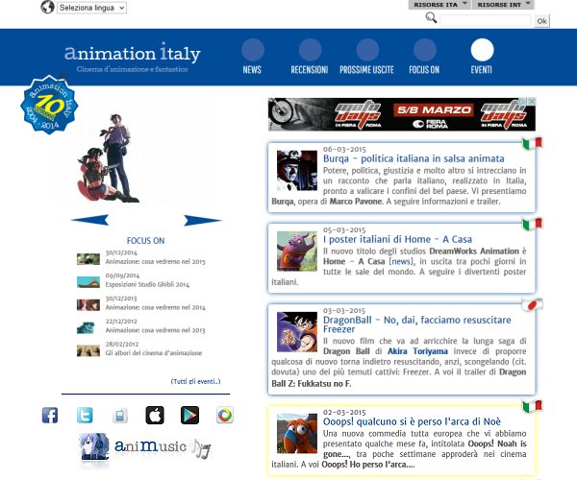Open the FOCUS ON nav section

click(x=424, y=57)
